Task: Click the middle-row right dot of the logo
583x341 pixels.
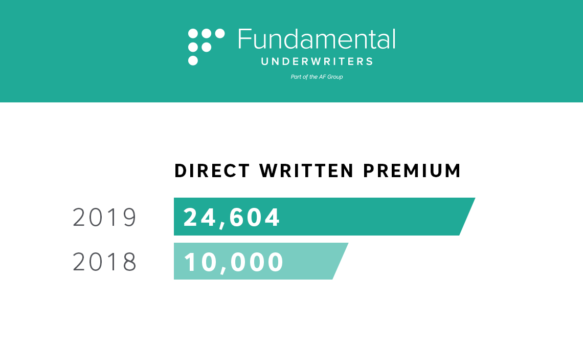Action: coord(207,47)
